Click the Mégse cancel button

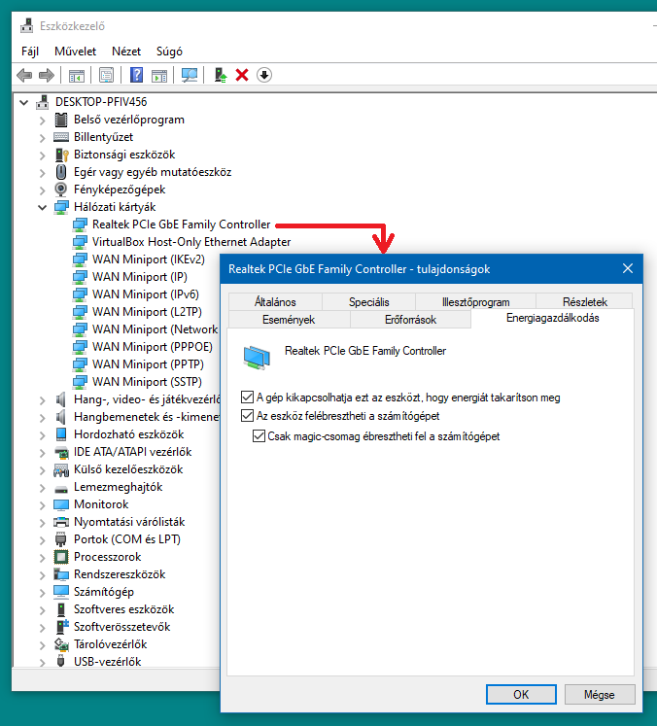click(599, 695)
